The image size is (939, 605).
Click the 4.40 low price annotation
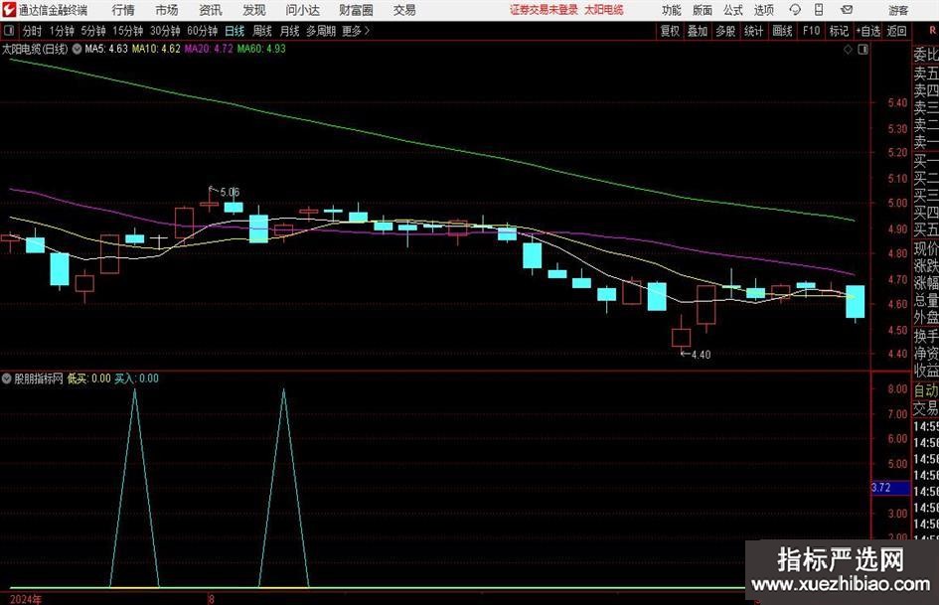[701, 355]
